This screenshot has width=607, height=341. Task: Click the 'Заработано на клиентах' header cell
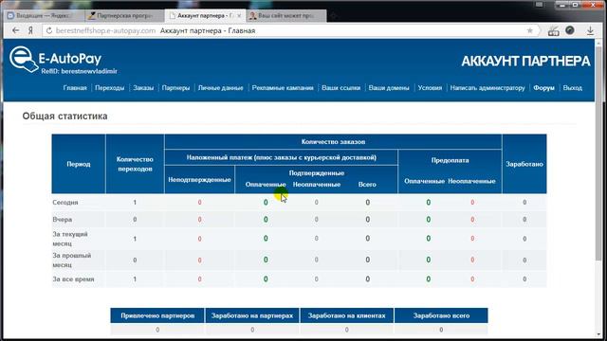point(346,315)
